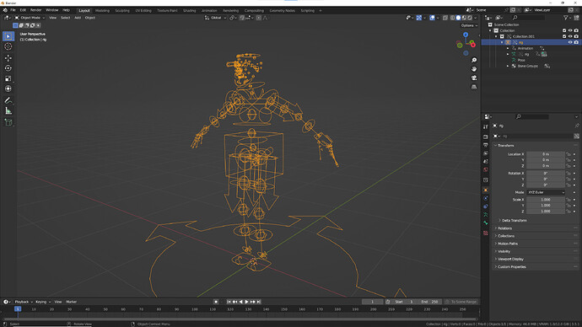
Task: Open the View Layer properties tab
Action: 486,153
